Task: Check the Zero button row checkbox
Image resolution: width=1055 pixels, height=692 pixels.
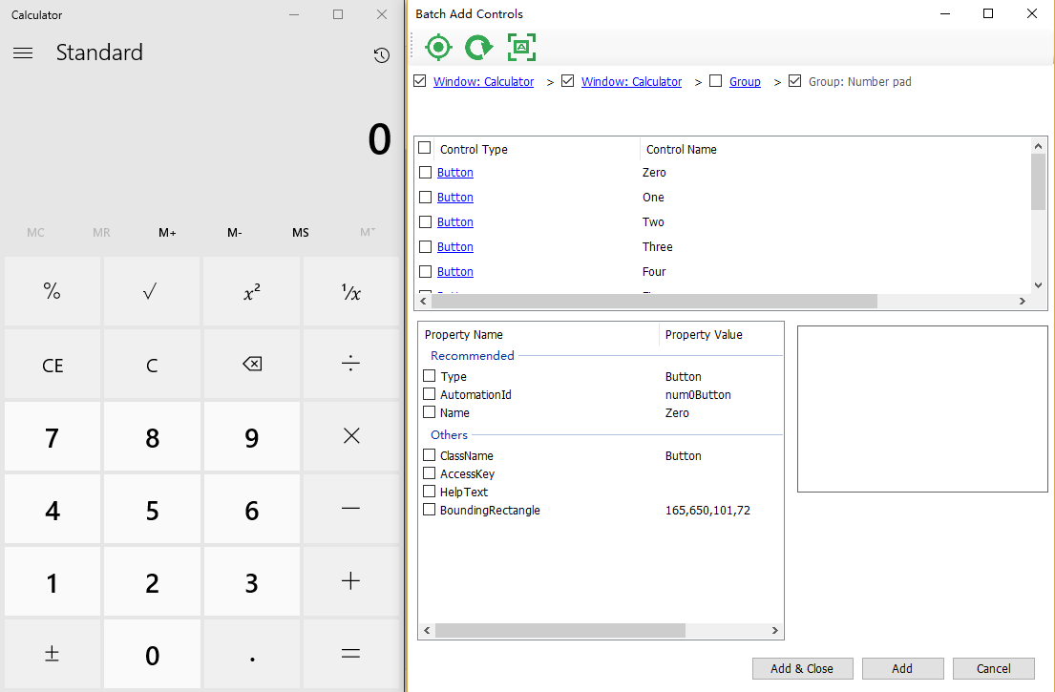Action: point(425,172)
